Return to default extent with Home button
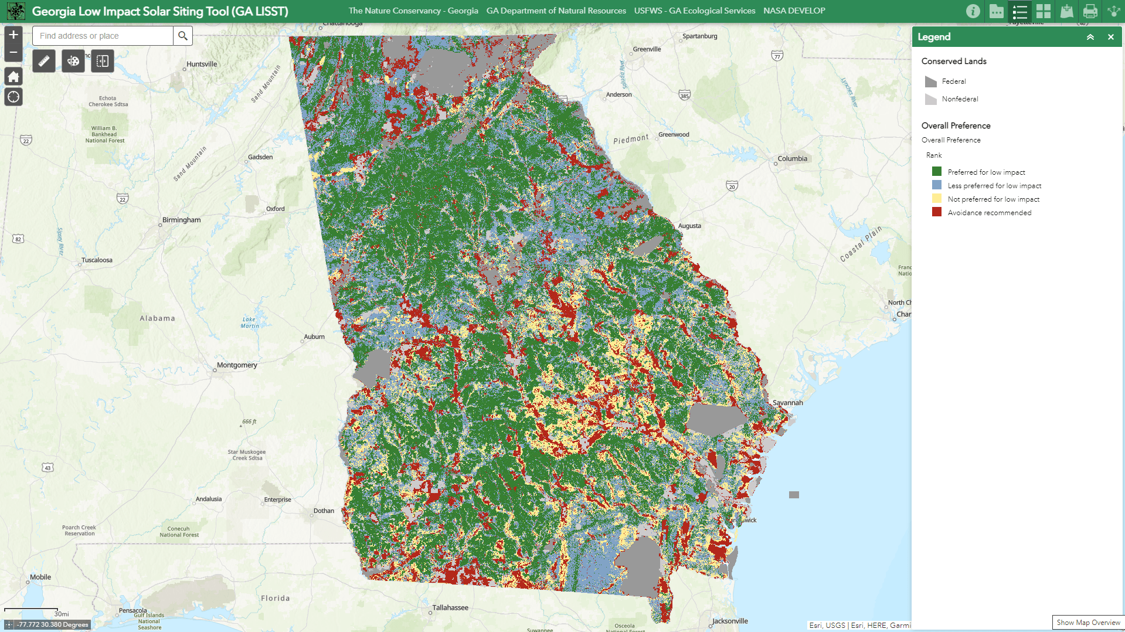Screen dimensions: 1125x632 click(x=13, y=76)
